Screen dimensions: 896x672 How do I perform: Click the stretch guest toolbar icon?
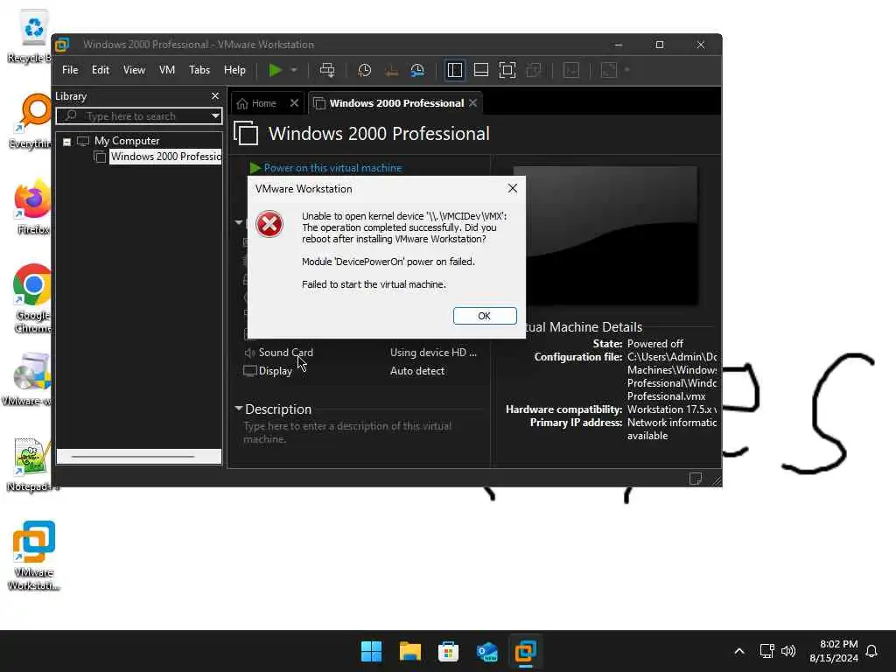coord(609,70)
